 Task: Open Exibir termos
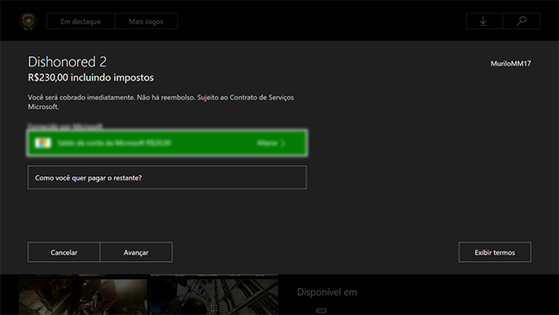495,252
